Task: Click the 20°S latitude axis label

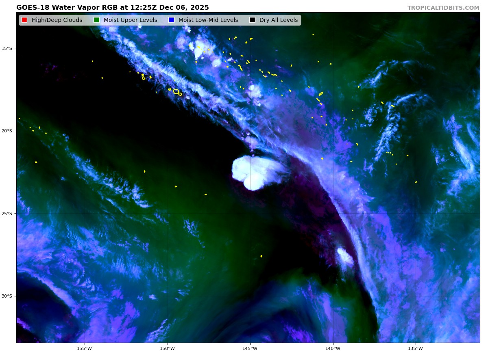Action: coord(7,131)
